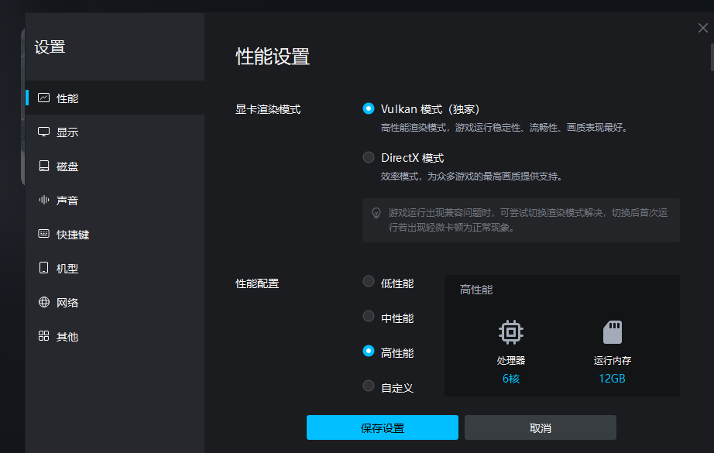714x453 pixels.
Task: Click the 性能 chart icon in sidebar
Action: tap(43, 98)
